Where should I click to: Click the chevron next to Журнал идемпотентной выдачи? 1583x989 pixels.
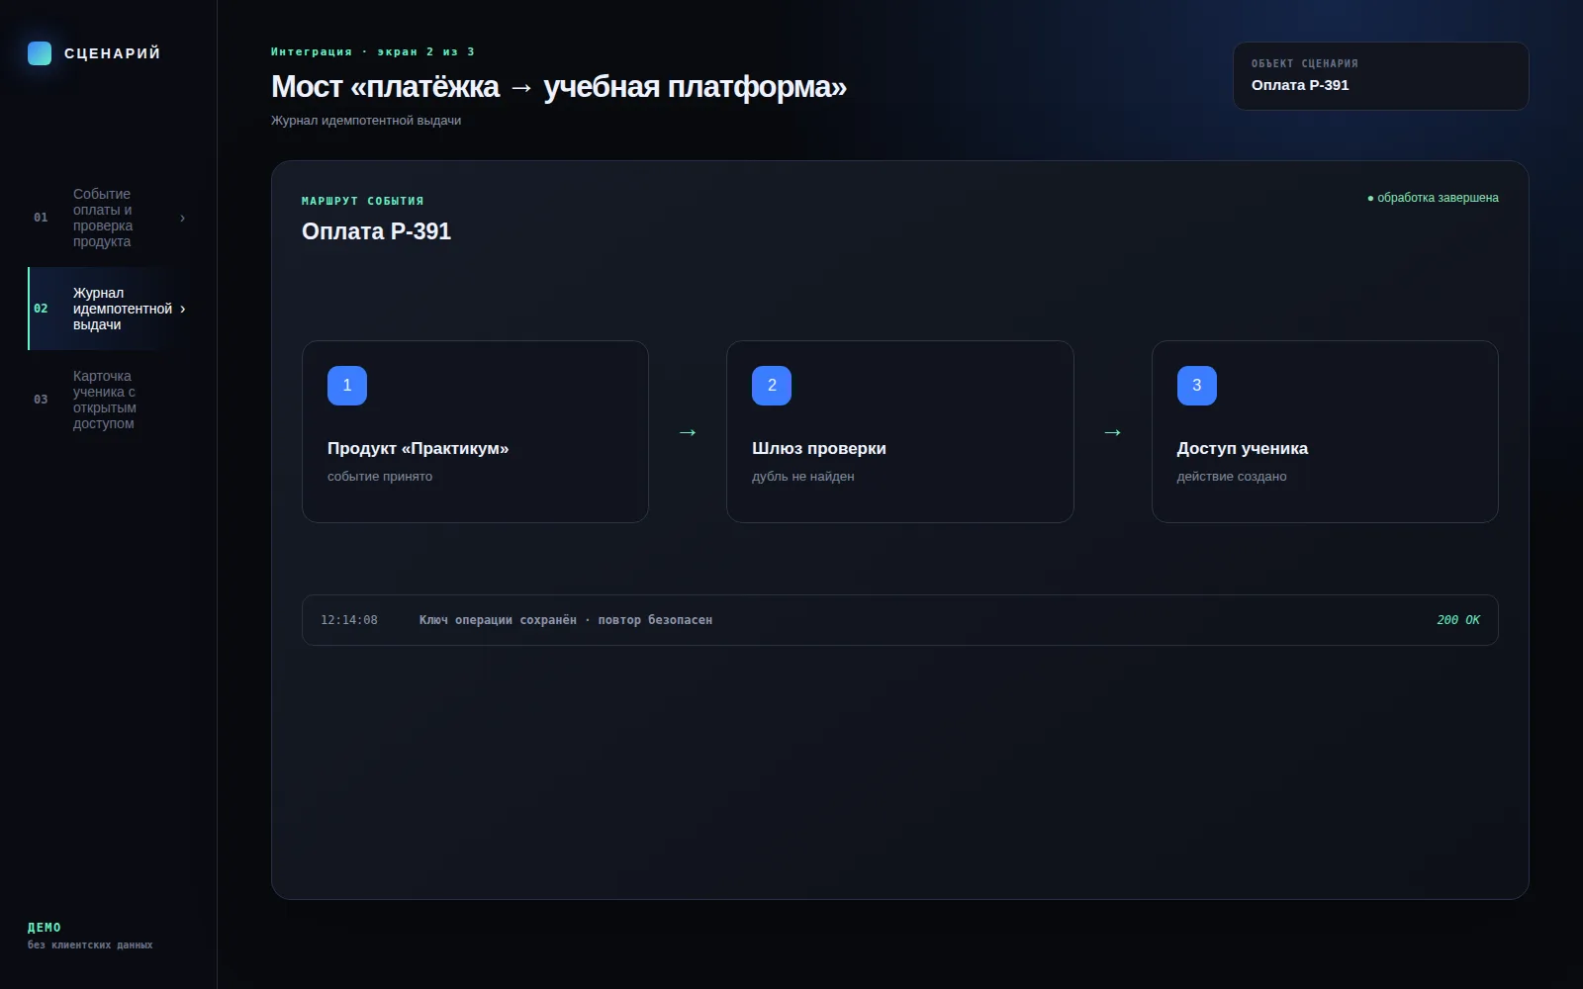[182, 309]
